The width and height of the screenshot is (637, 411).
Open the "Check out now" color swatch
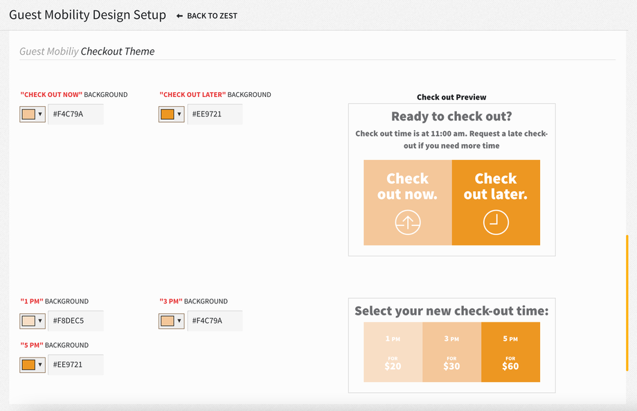pos(28,114)
